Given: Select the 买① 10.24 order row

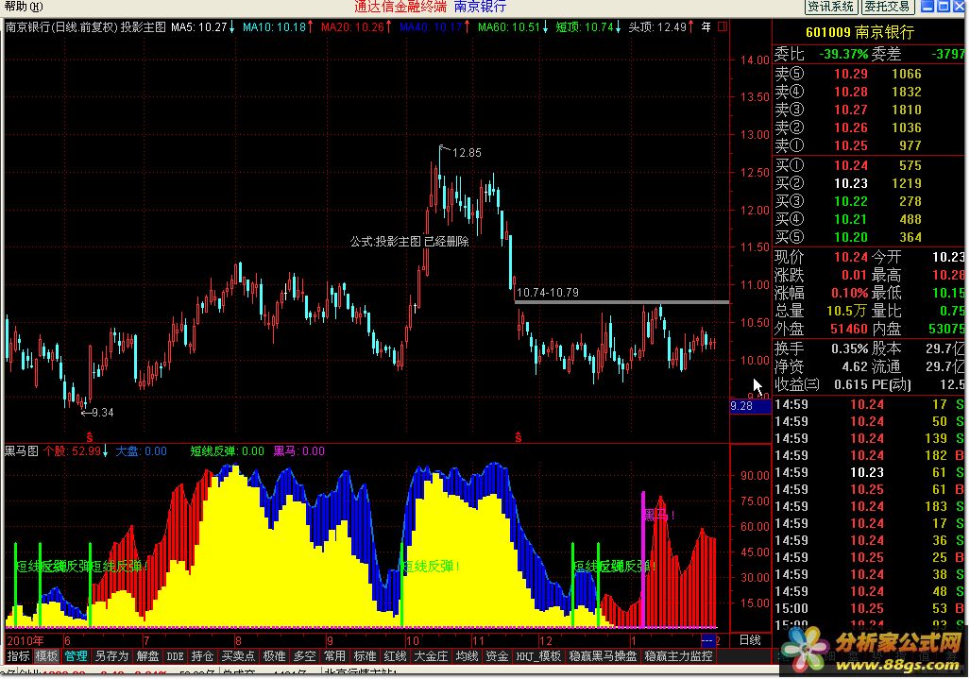Looking at the screenshot, I should [869, 165].
